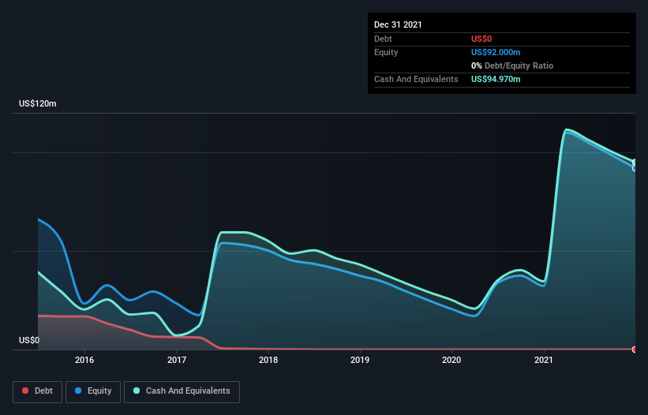Click the Equity tooltip row label

386,52
